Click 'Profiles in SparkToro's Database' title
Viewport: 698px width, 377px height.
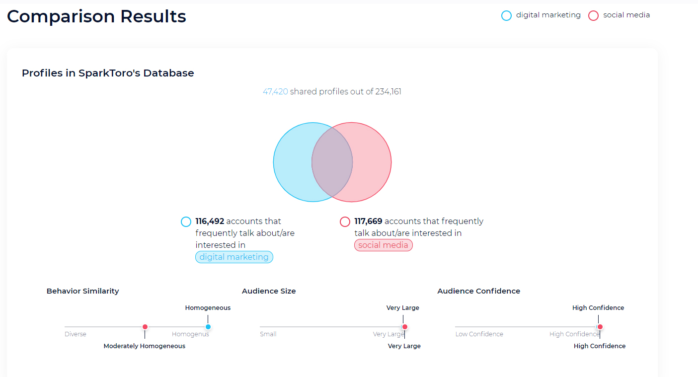[x=108, y=73]
